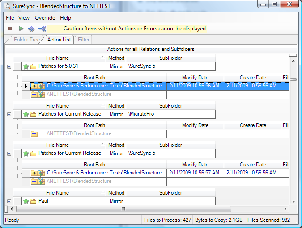Click the Stop toolbar button
Screen dimensions: 302x228
[x=10, y=29]
